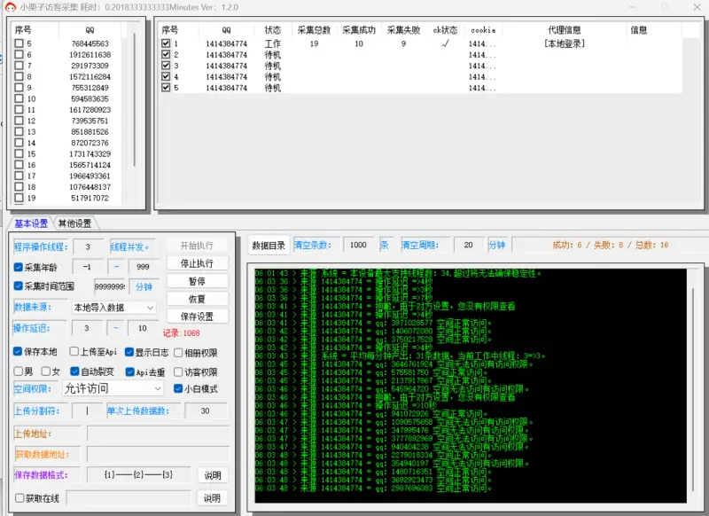The width and height of the screenshot is (709, 516).
Task: Open the 数据目录 button
Action: click(269, 246)
